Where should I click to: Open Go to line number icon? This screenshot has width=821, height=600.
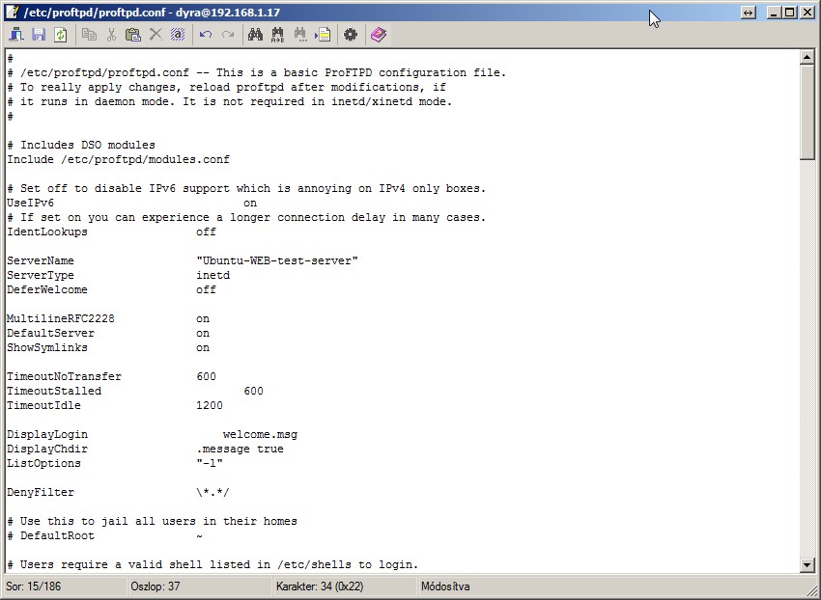323,35
